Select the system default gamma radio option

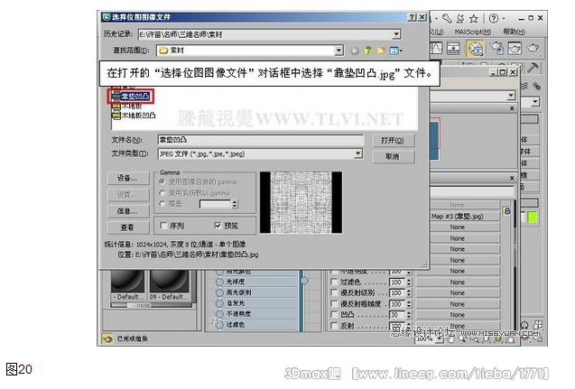click(x=162, y=193)
